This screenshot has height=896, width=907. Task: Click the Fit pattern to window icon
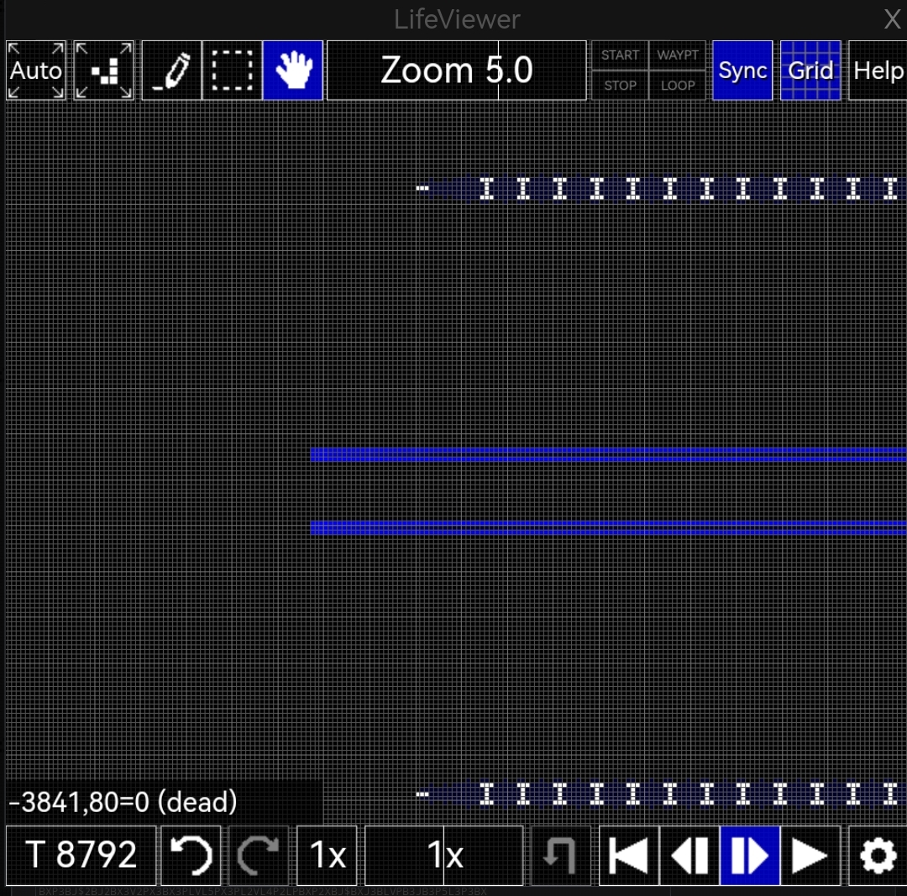click(x=104, y=71)
